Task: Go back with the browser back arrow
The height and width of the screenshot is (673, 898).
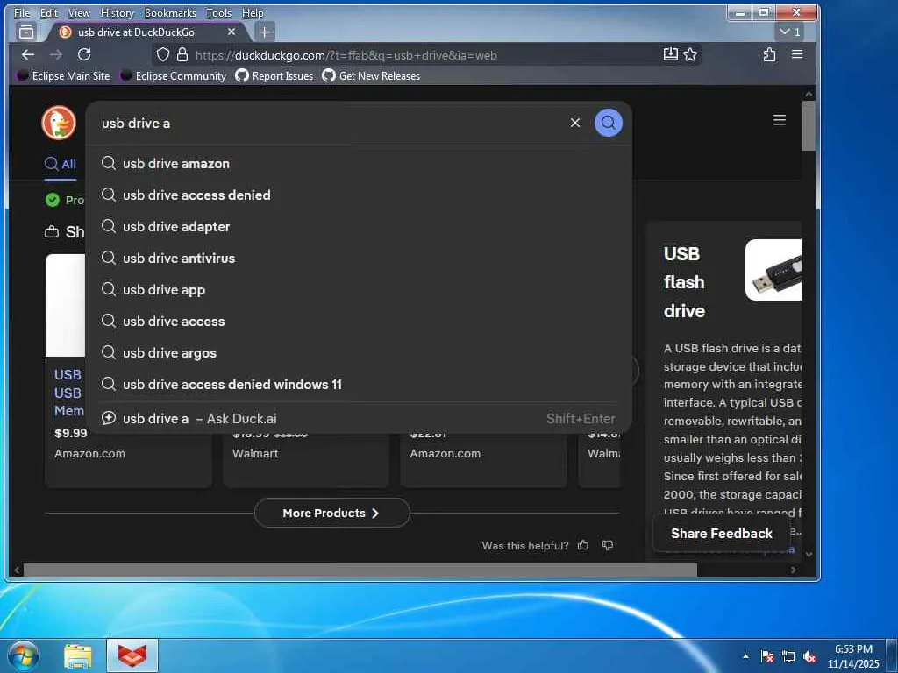Action: (27, 54)
